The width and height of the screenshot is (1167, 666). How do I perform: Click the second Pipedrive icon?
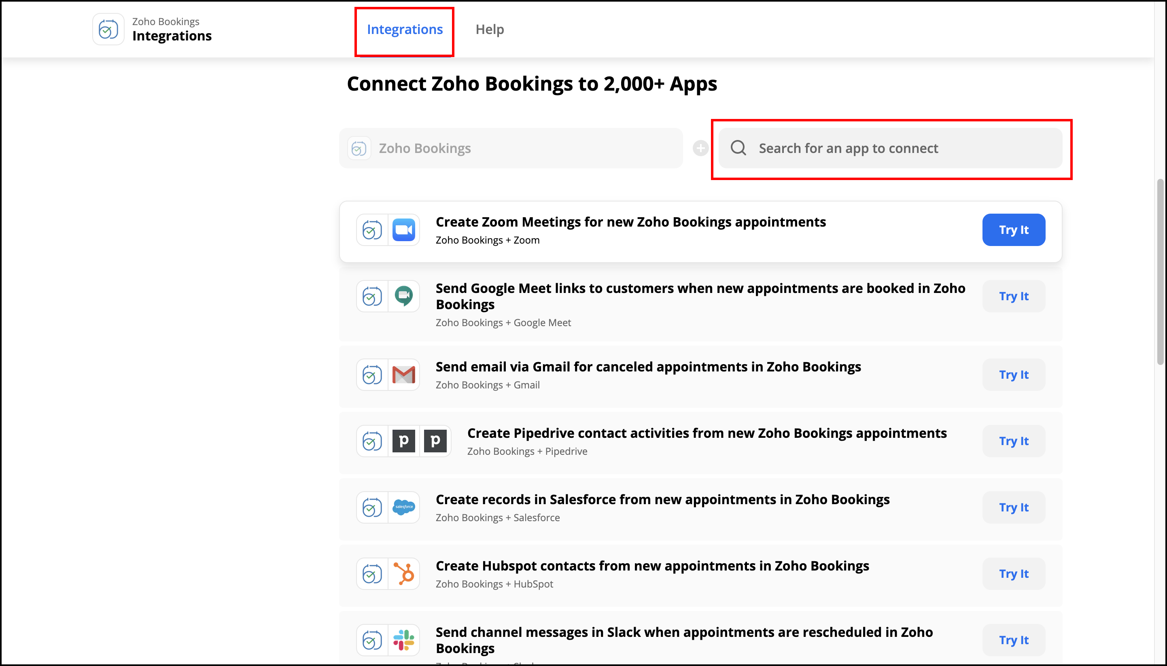tap(435, 441)
